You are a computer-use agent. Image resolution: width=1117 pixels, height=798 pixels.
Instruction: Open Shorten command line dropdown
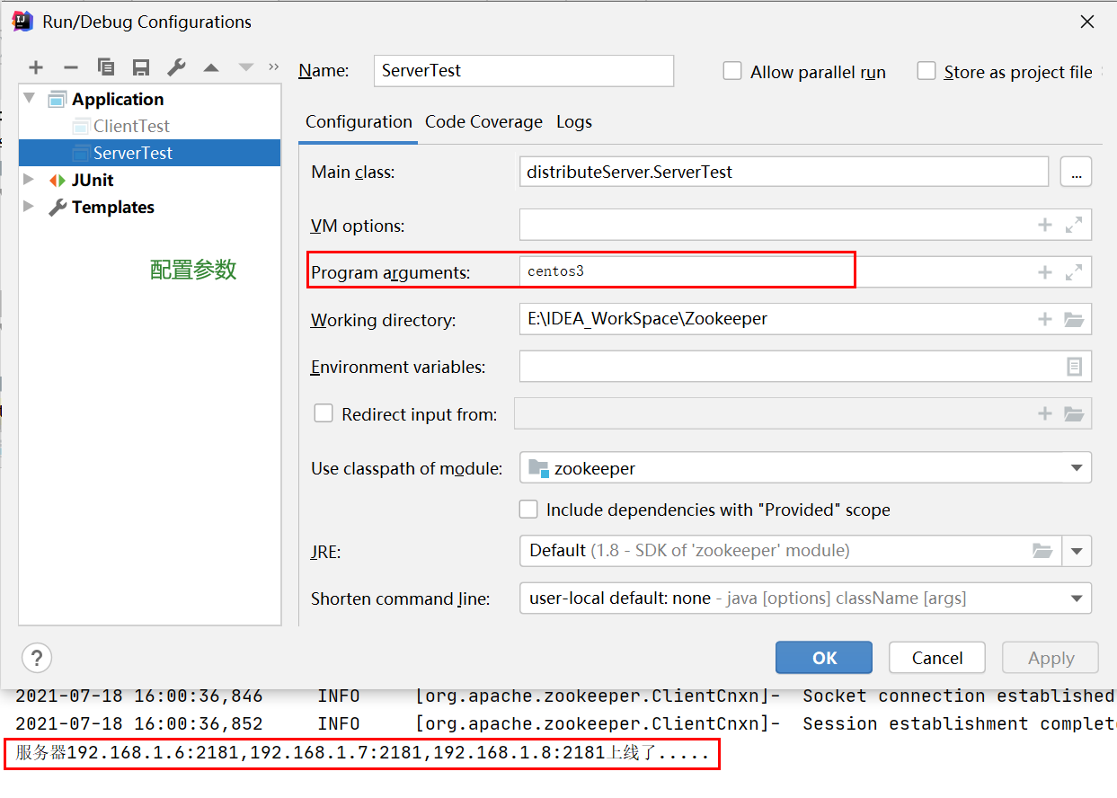click(1077, 598)
